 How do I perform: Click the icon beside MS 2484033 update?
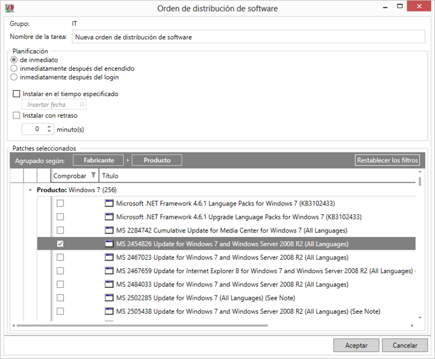click(x=109, y=284)
